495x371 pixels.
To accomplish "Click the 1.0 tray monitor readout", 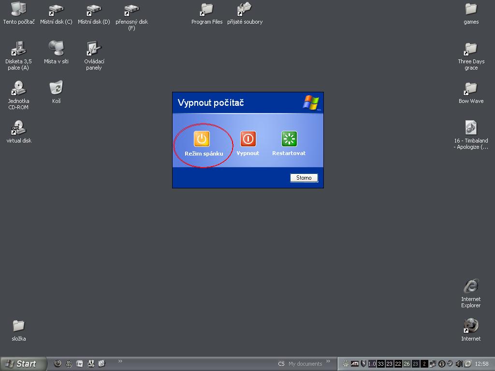I will 372,364.
